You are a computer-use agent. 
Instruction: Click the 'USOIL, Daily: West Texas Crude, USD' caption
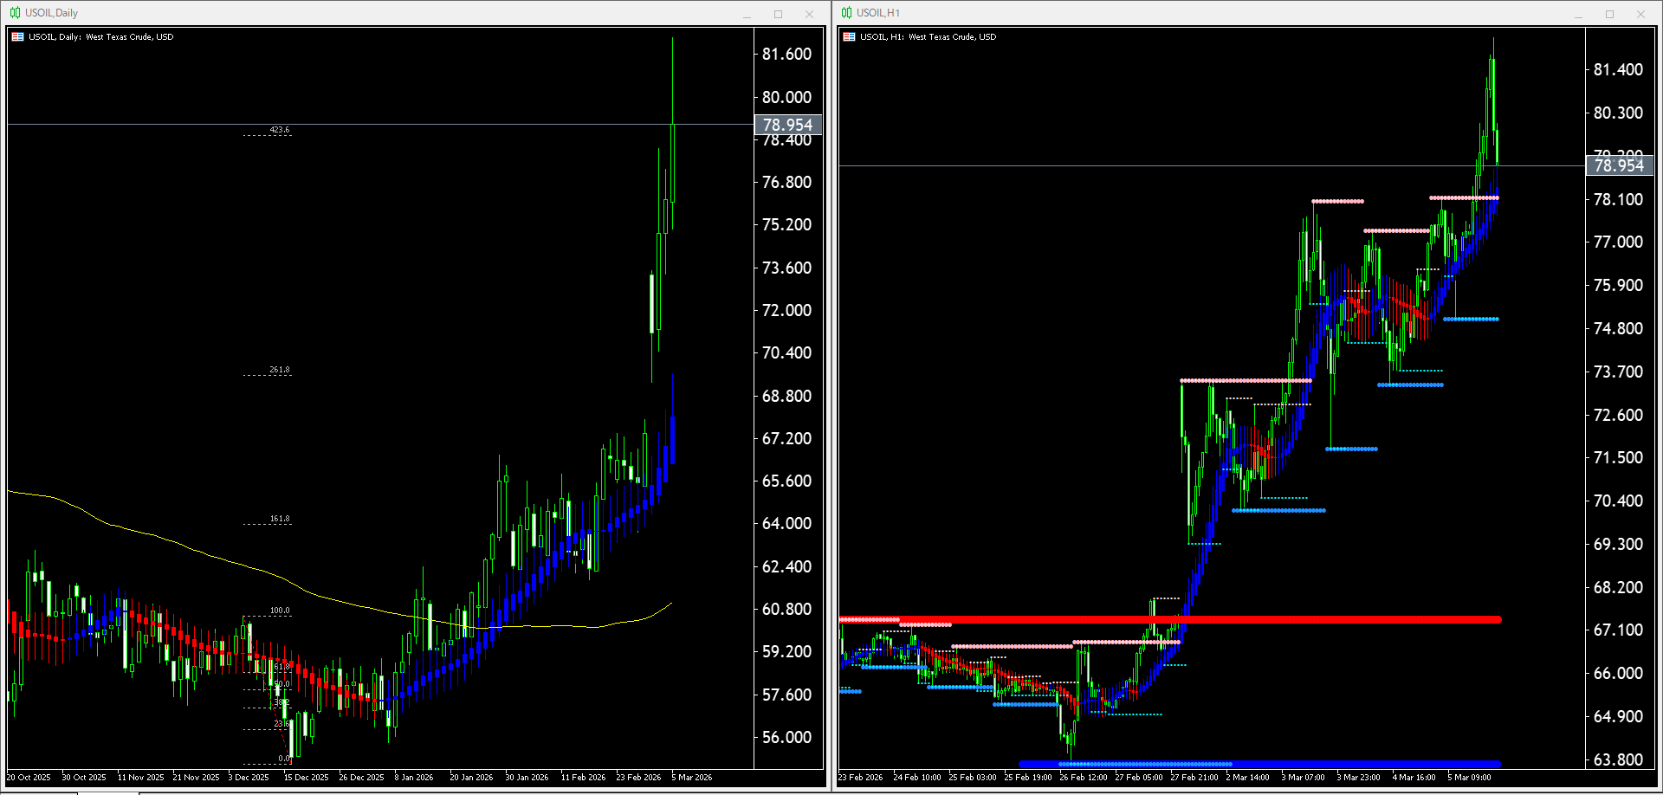pyautogui.click(x=101, y=37)
